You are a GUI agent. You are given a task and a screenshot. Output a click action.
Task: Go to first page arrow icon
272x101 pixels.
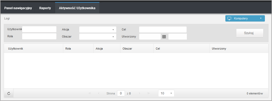[x=90, y=93]
